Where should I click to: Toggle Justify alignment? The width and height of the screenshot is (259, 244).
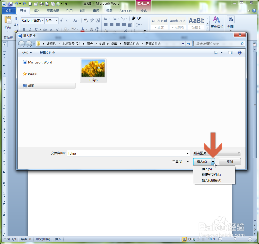[124, 25]
